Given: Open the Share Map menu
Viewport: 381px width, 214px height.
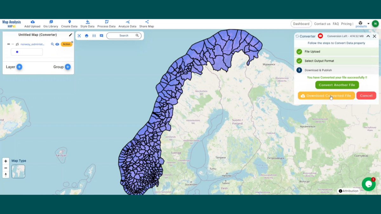Looking at the screenshot, I should tap(146, 22).
